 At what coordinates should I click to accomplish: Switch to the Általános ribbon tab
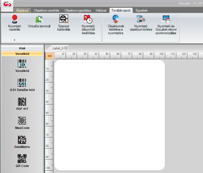[22, 10]
